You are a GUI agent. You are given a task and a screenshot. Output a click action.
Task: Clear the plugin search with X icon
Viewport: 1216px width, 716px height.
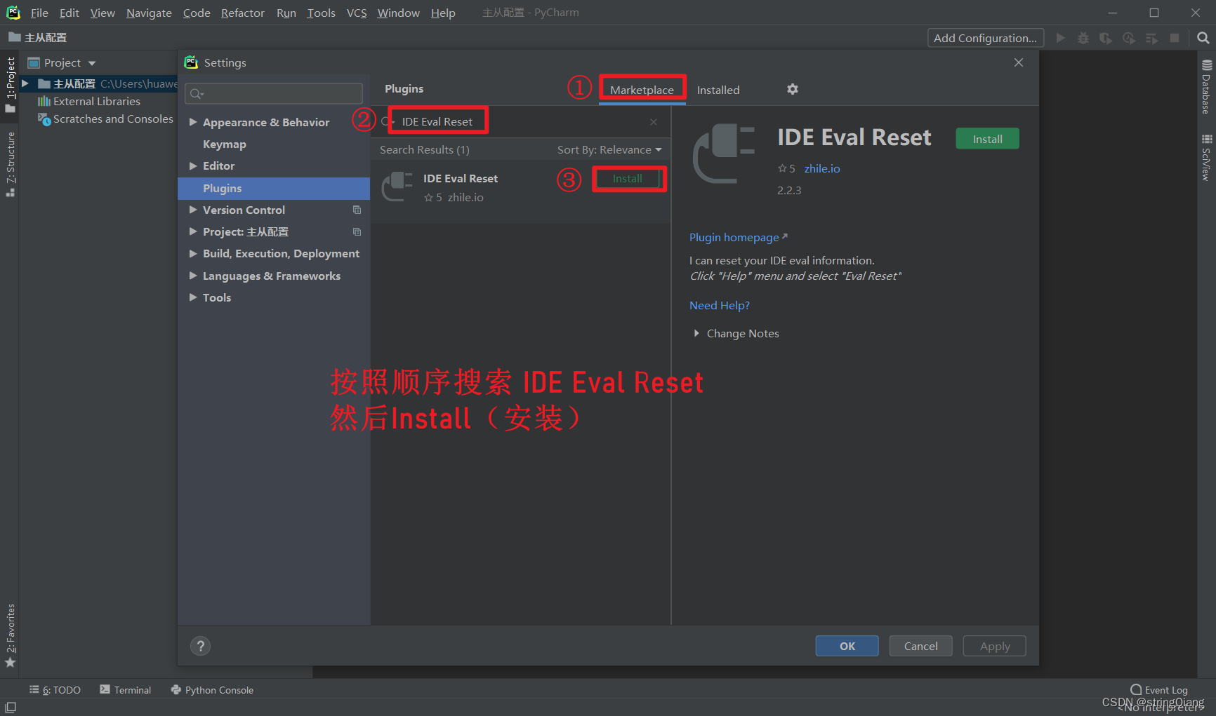click(654, 122)
